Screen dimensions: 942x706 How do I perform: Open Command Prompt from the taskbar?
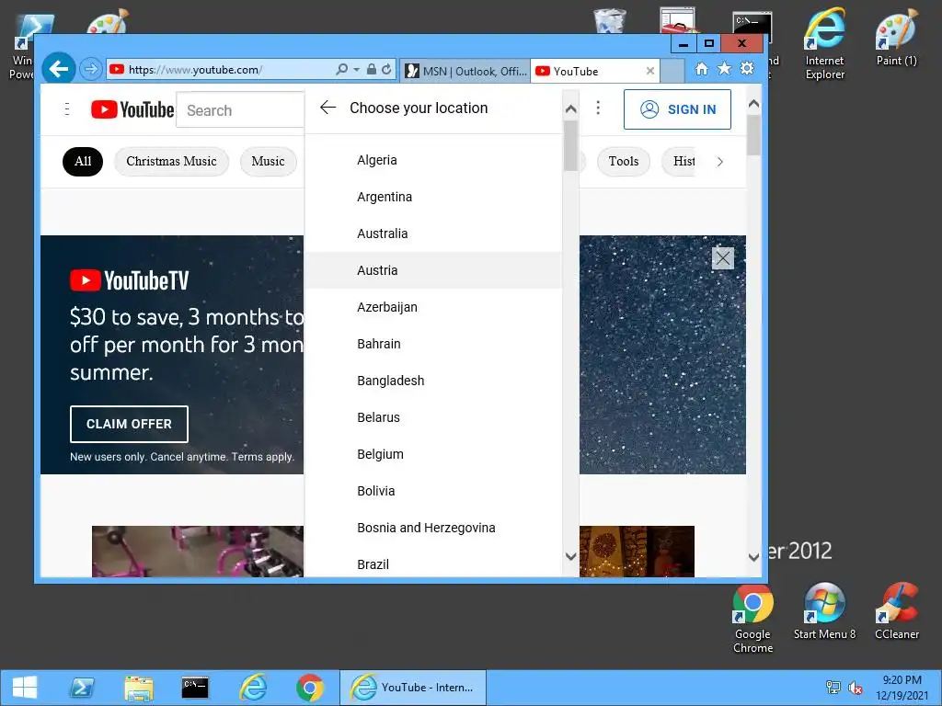pos(195,688)
